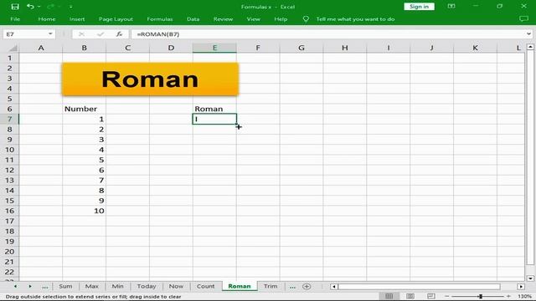536x301 pixels.
Task: Click the Name Box showing E7
Action: 25,34
